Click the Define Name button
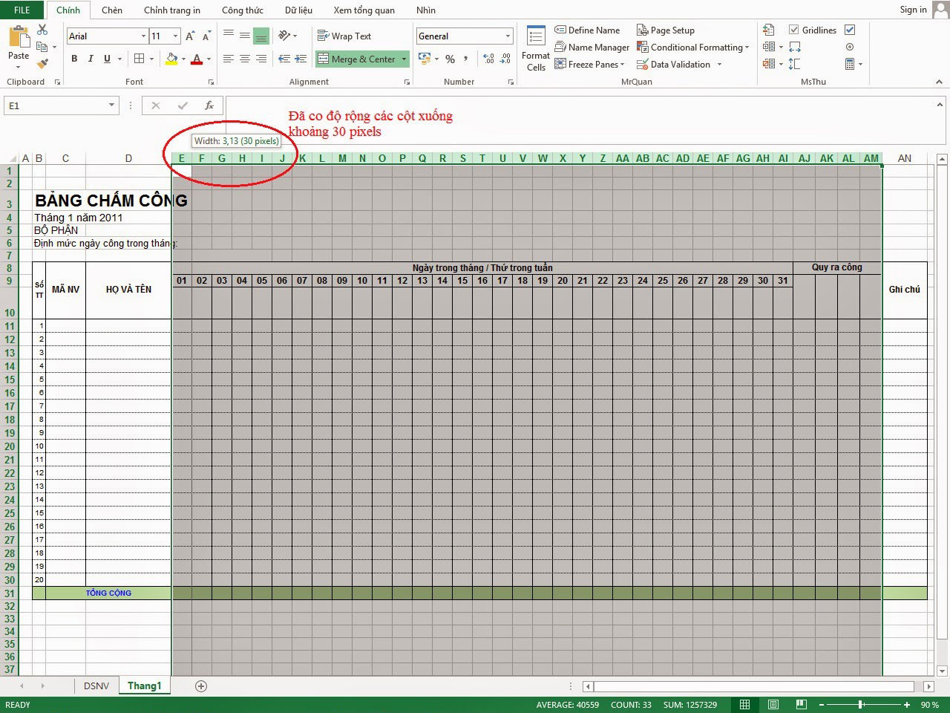The width and height of the screenshot is (950, 713). tap(588, 30)
